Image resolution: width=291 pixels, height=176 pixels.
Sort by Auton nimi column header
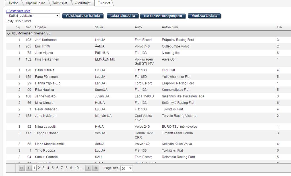[x=170, y=27]
